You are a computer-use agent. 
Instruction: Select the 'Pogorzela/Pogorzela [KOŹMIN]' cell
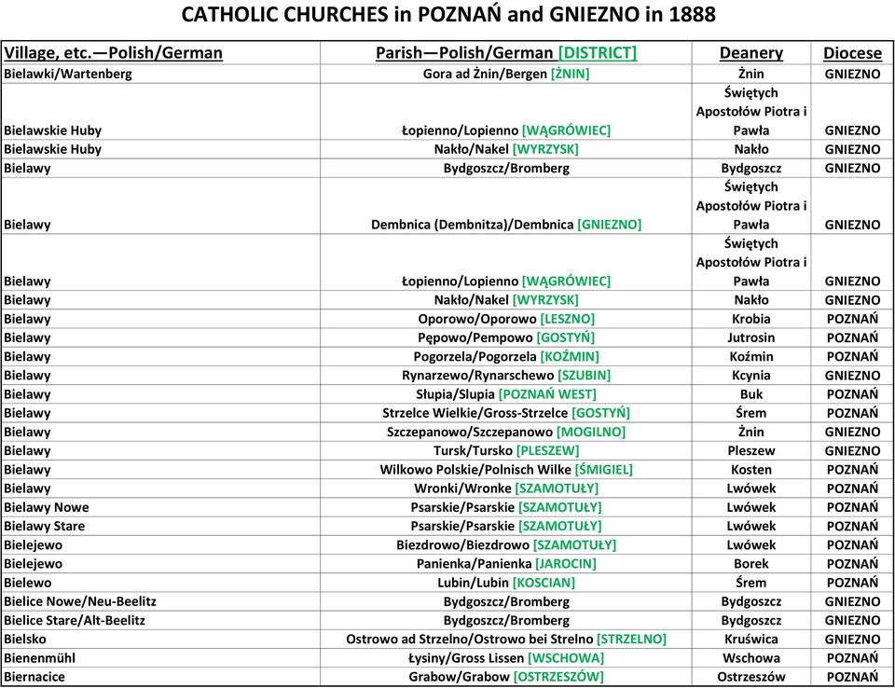506,356
